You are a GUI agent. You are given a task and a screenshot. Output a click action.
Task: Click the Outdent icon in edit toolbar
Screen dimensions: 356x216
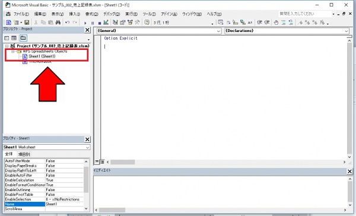(x=267, y=23)
